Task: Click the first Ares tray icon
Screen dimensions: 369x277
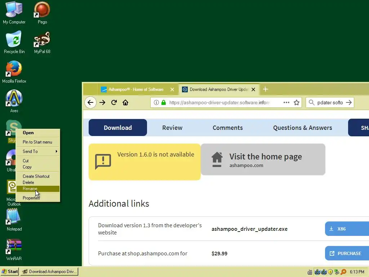Action: pos(317,272)
